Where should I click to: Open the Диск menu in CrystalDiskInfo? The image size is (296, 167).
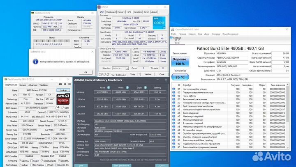click(x=207, y=34)
